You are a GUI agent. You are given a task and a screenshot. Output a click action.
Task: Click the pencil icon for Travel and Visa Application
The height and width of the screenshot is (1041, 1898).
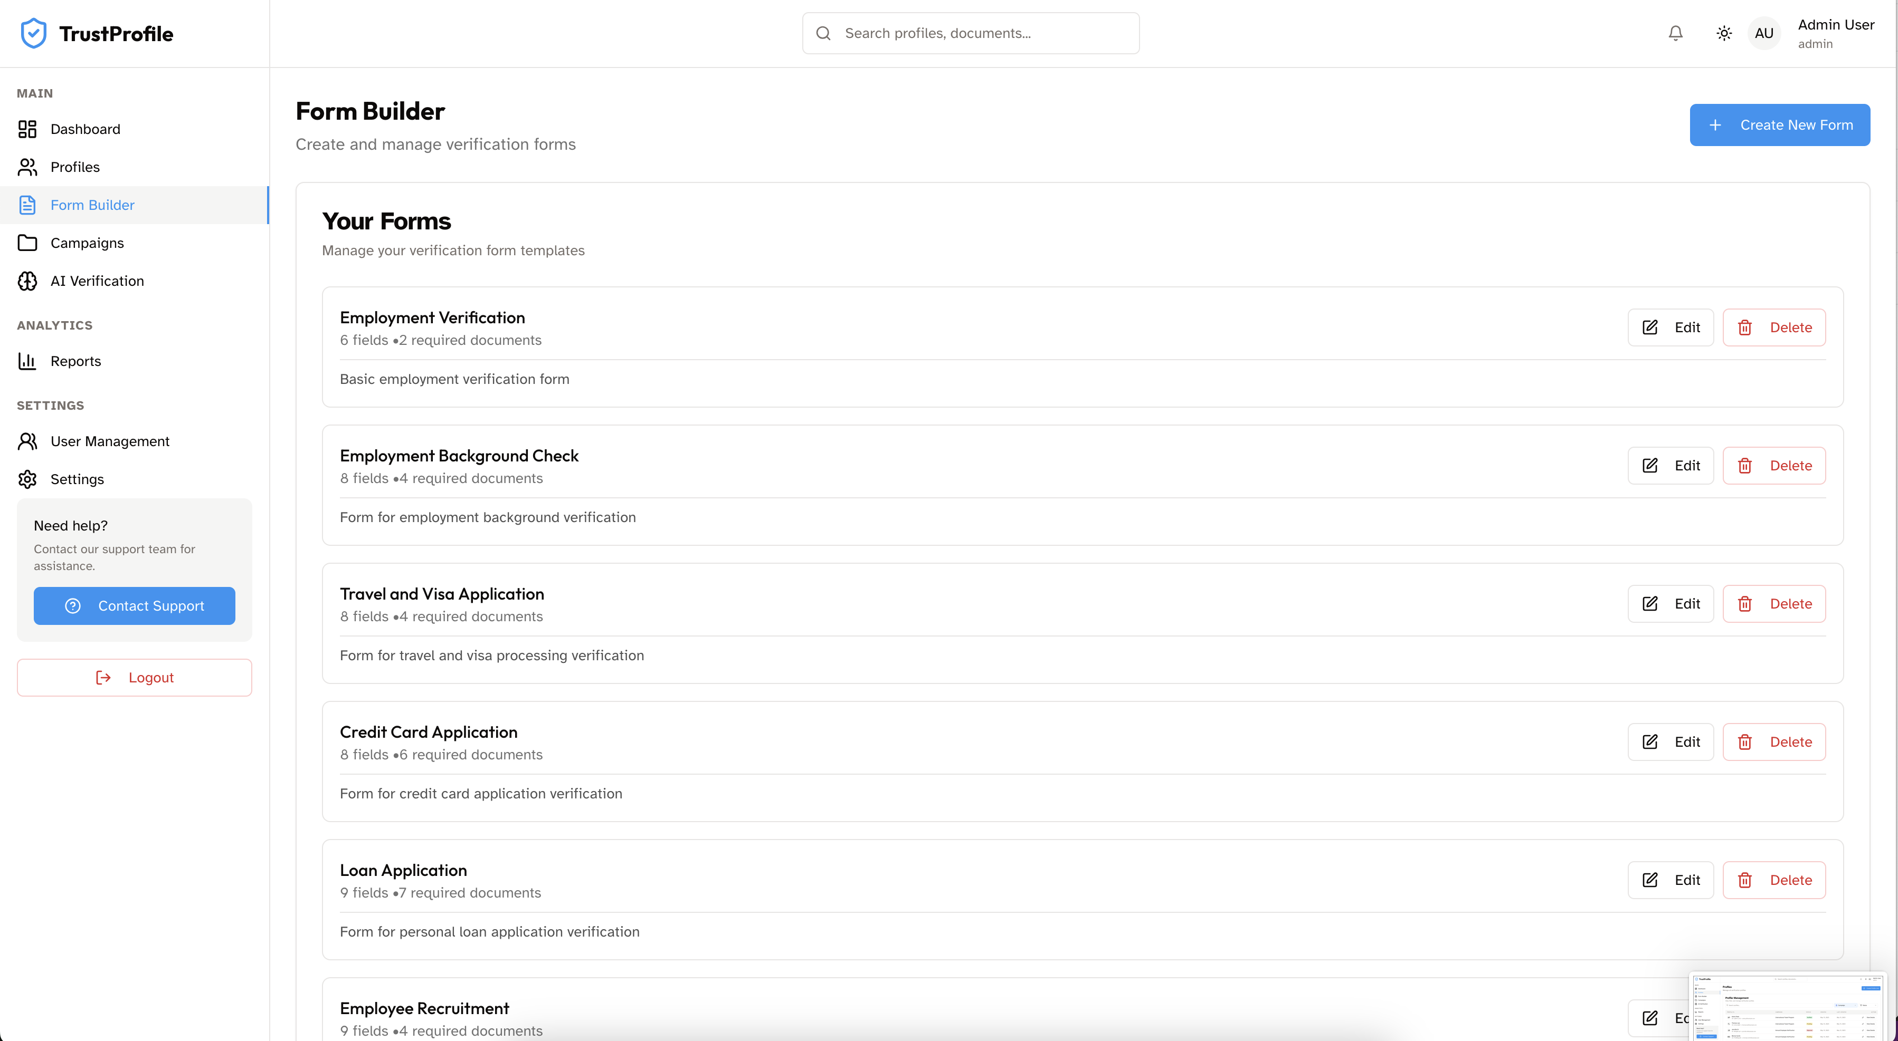pyautogui.click(x=1650, y=604)
